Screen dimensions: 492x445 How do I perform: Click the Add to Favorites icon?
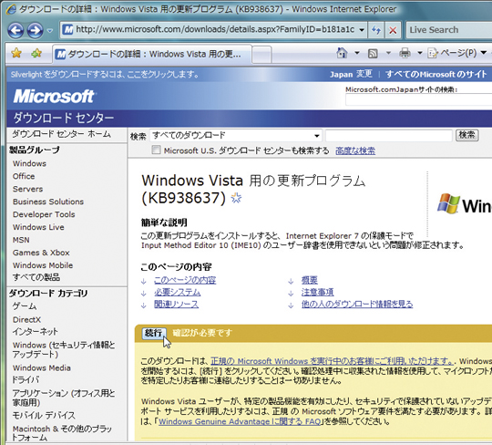(x=36, y=53)
